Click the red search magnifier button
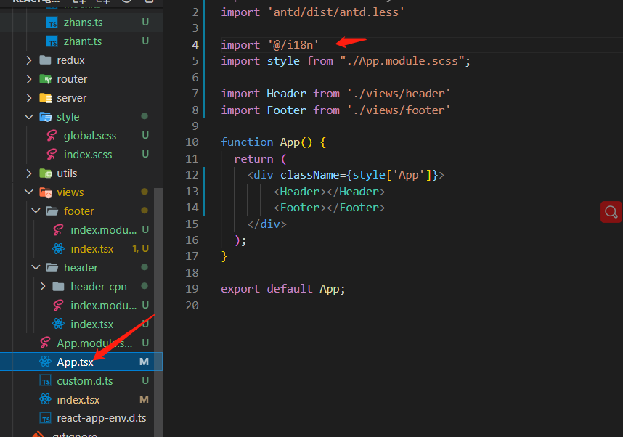623x437 pixels. [x=611, y=212]
